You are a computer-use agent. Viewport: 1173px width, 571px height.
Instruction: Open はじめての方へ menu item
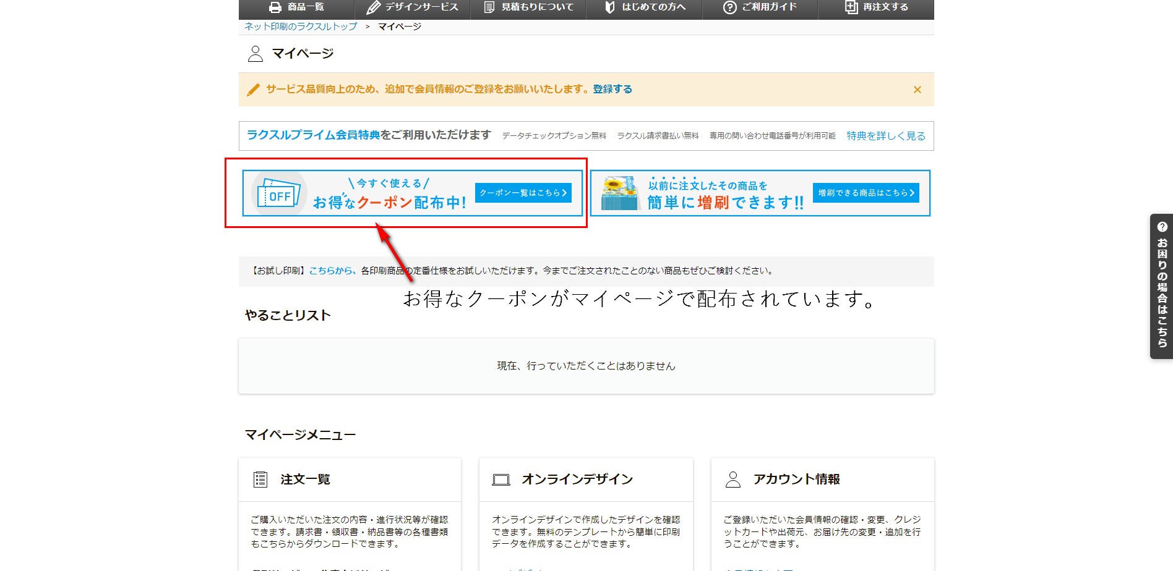point(644,7)
